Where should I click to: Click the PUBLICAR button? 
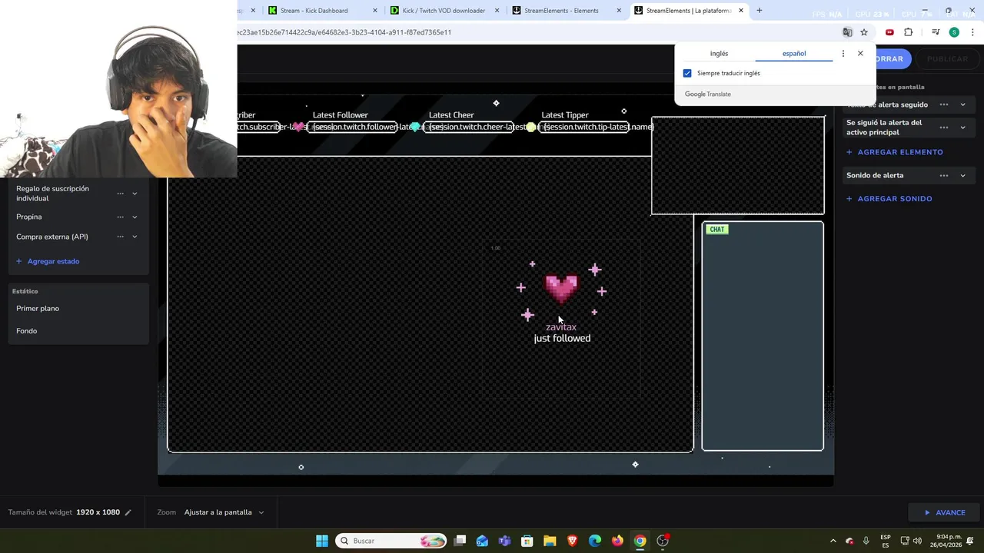(947, 59)
